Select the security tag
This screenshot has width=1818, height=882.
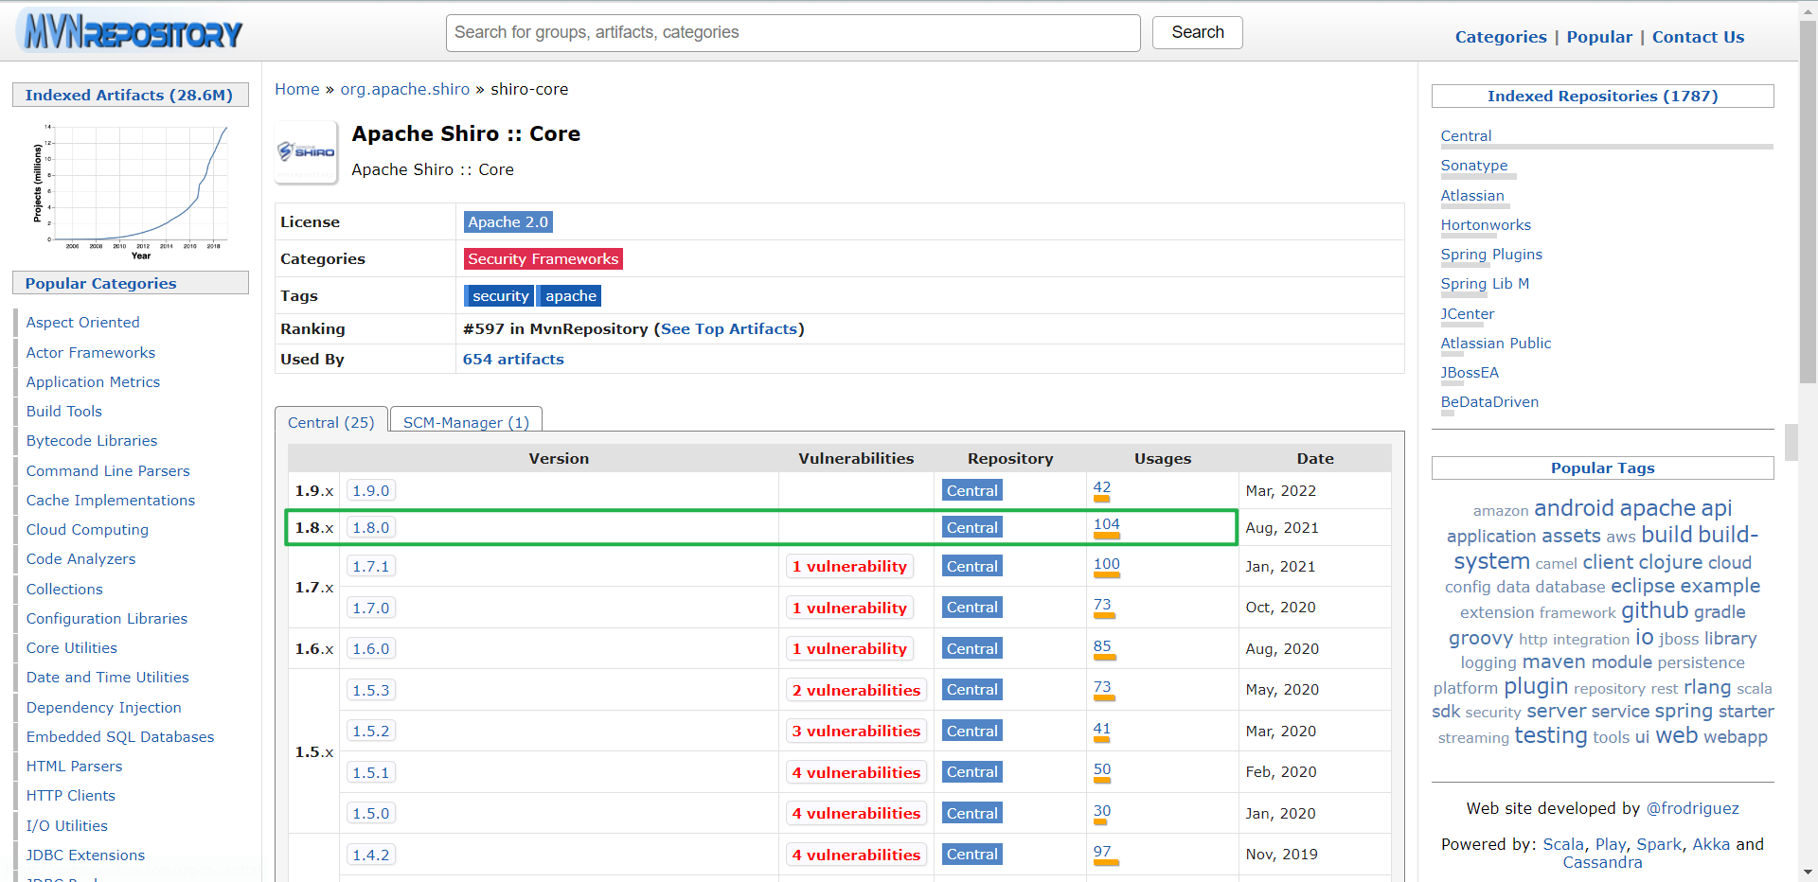tap(500, 295)
